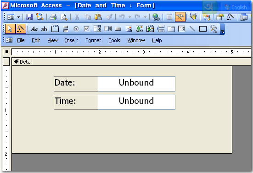Image resolution: width=253 pixels, height=173 pixels.
Task: Select the List Box tool
Action: [x=108, y=29]
